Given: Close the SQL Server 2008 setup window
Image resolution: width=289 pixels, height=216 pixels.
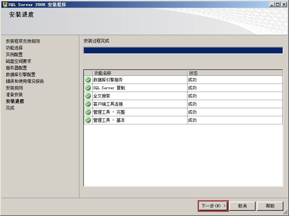Looking at the screenshot, I should pos(284,5).
